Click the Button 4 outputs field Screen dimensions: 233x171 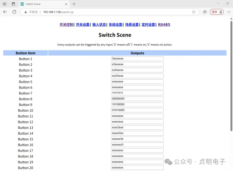pos(137,76)
